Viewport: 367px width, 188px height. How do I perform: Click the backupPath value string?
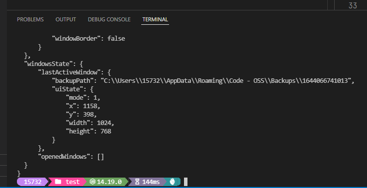pyautogui.click(x=226, y=81)
